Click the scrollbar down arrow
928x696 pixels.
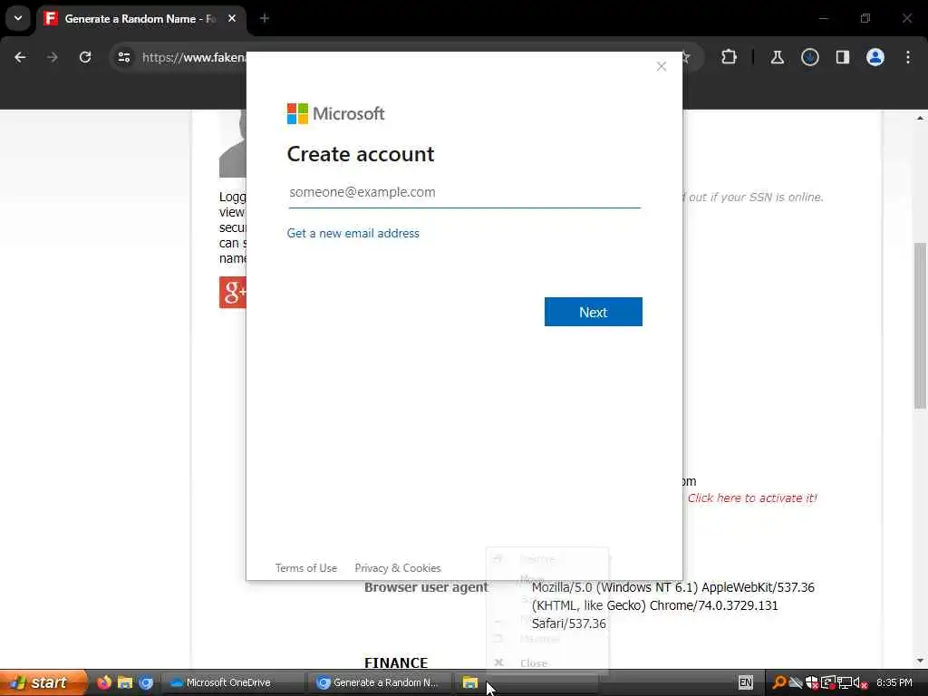click(920, 661)
